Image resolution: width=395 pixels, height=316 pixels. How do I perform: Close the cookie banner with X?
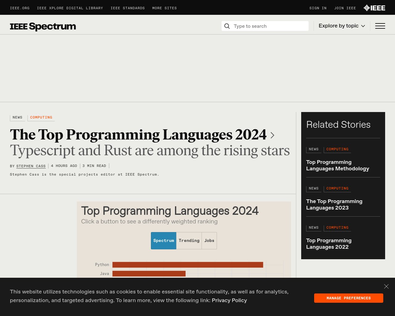[x=386, y=286]
